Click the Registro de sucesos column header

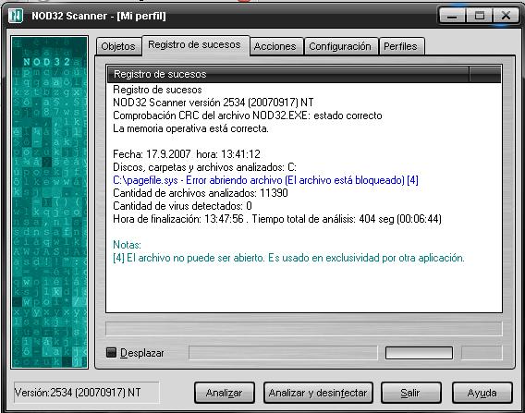[x=288, y=74]
